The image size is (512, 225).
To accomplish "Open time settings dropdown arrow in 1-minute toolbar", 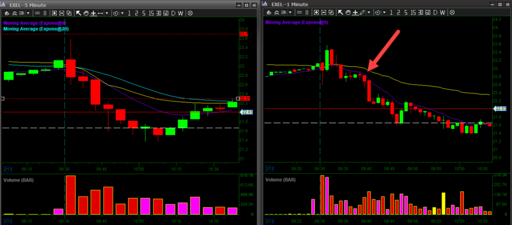I will coord(385,13).
